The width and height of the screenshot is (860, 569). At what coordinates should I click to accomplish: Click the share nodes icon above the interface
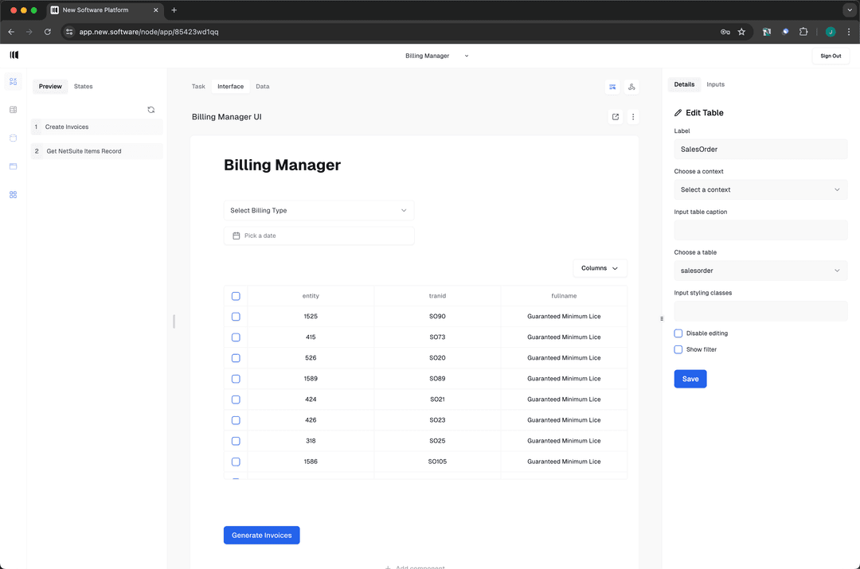(631, 87)
